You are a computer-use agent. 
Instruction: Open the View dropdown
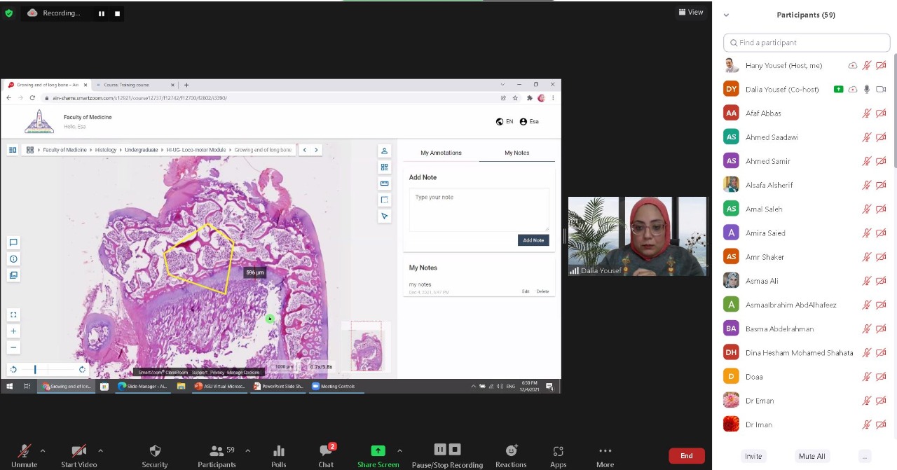coord(690,12)
